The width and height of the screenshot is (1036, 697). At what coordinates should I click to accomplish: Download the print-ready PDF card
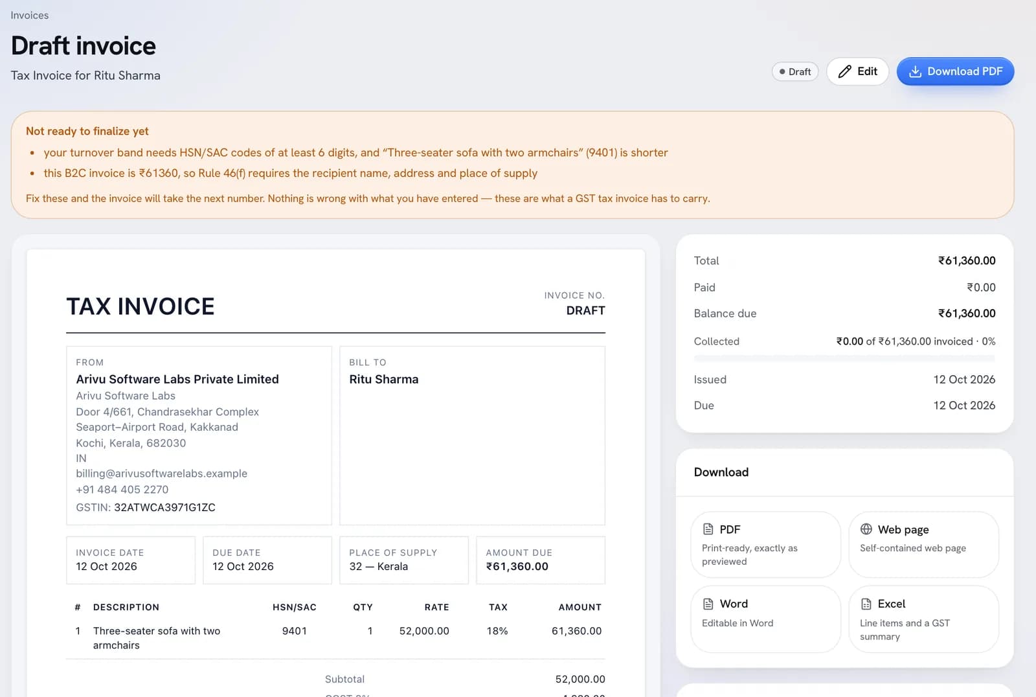point(765,544)
